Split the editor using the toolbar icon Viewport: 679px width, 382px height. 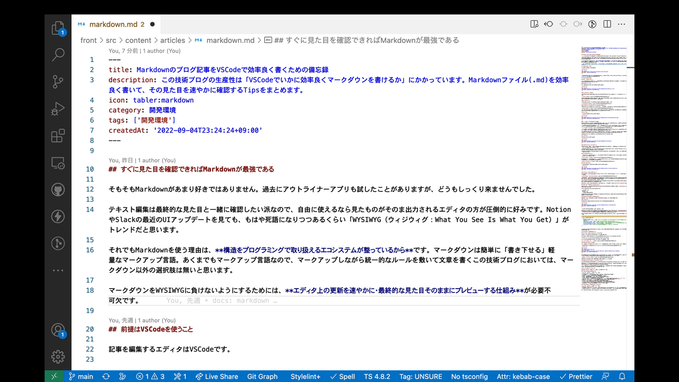pos(606,24)
